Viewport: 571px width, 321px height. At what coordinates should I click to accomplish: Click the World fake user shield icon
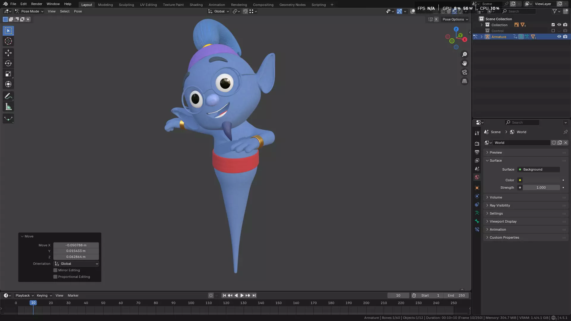click(x=554, y=143)
